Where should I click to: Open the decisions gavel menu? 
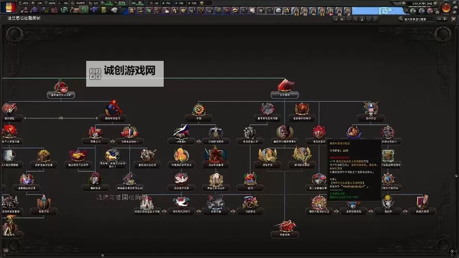[25, 10]
